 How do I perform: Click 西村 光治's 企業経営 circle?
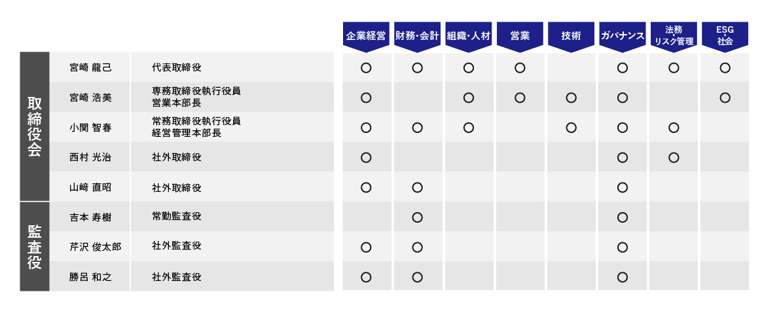click(366, 157)
